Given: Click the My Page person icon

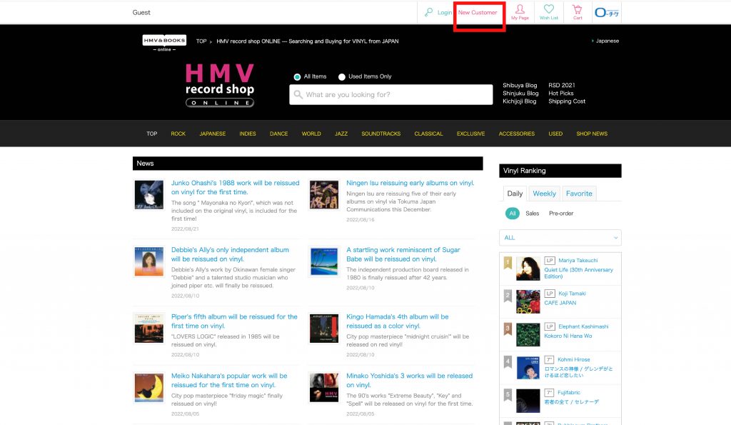Looking at the screenshot, I should coord(520,10).
